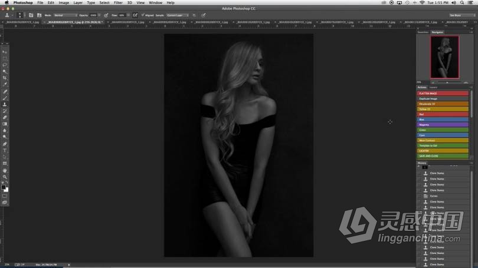The width and height of the screenshot is (478, 268).
Task: Click tablet pressure for size icon
Action: pos(204,15)
